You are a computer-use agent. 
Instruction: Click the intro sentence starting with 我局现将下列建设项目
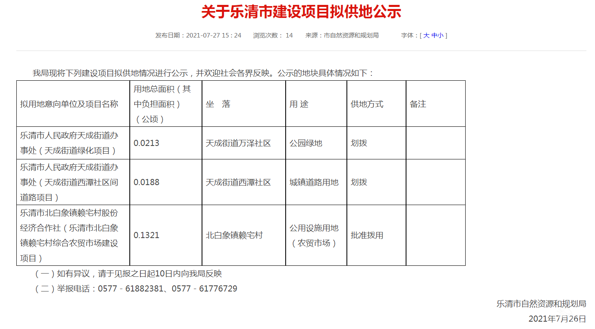(x=203, y=73)
